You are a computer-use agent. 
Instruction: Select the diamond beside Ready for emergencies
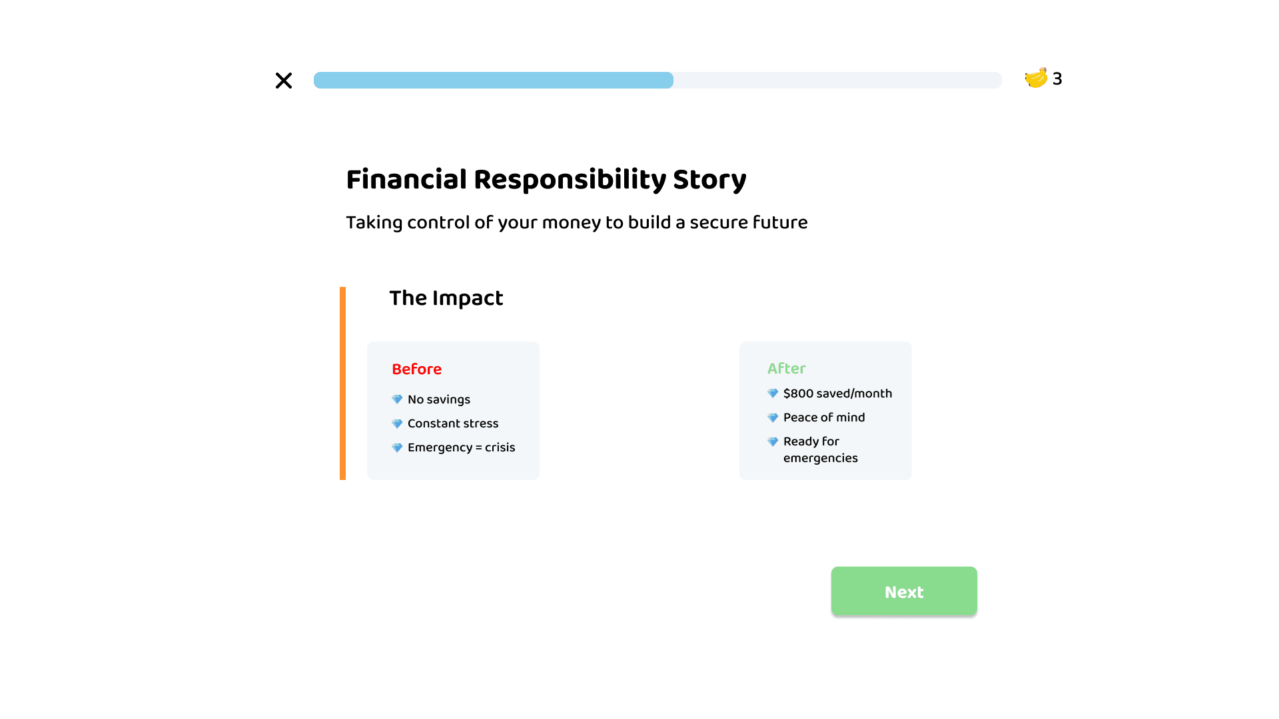tap(773, 441)
